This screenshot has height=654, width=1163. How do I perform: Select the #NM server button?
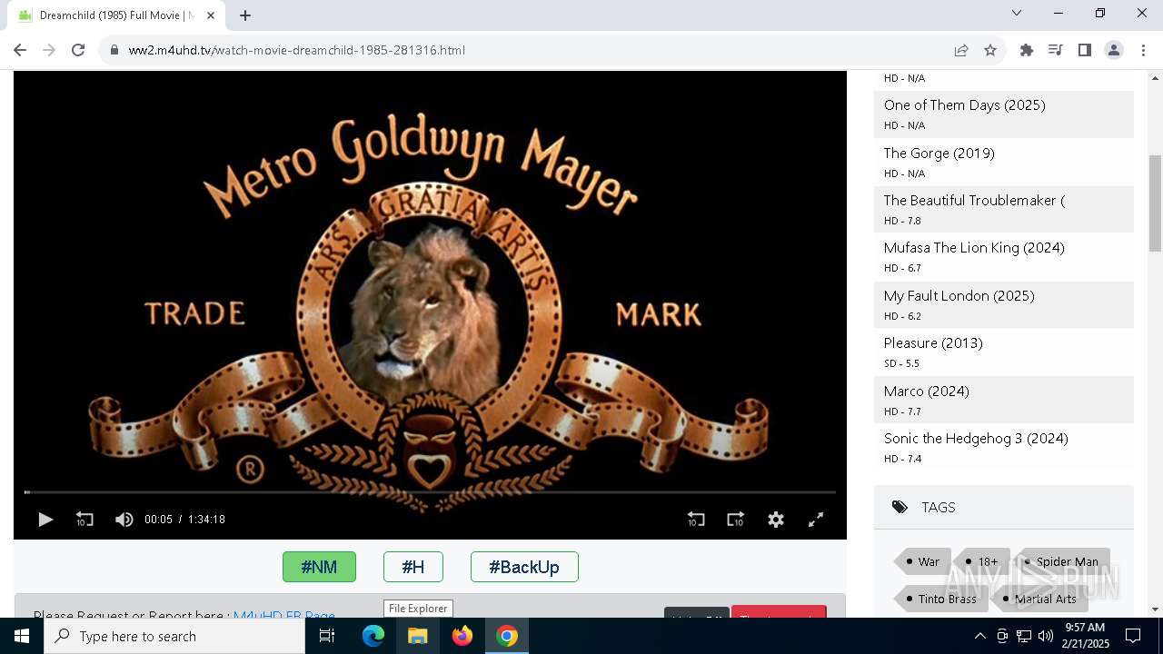319,567
